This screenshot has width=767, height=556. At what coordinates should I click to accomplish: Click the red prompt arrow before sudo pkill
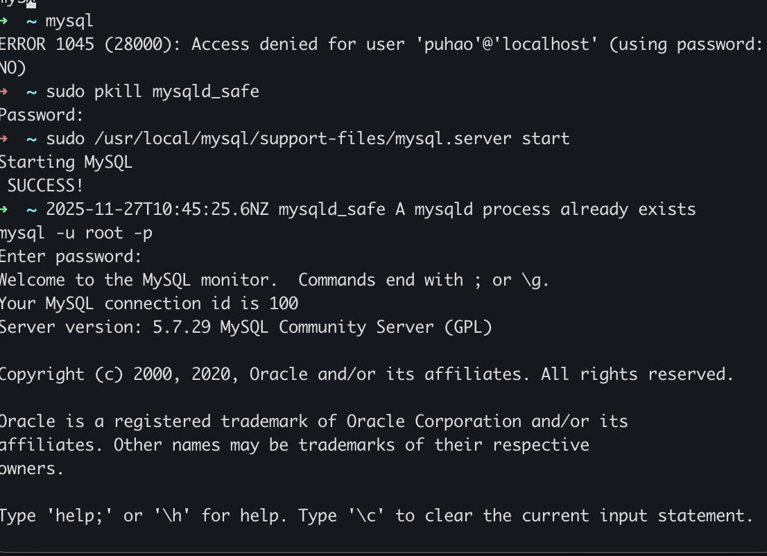pos(3,91)
